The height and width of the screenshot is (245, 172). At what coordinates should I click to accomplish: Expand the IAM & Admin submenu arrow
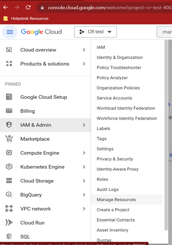tap(84, 125)
